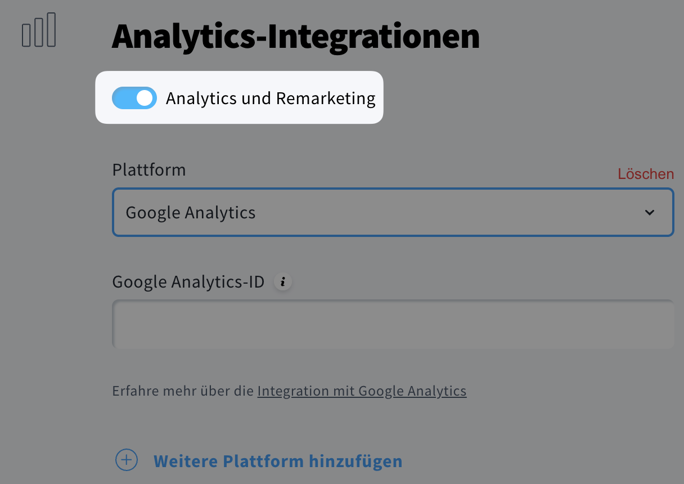Image resolution: width=684 pixels, height=484 pixels.
Task: Click Löschen to delete the platform
Action: click(645, 173)
